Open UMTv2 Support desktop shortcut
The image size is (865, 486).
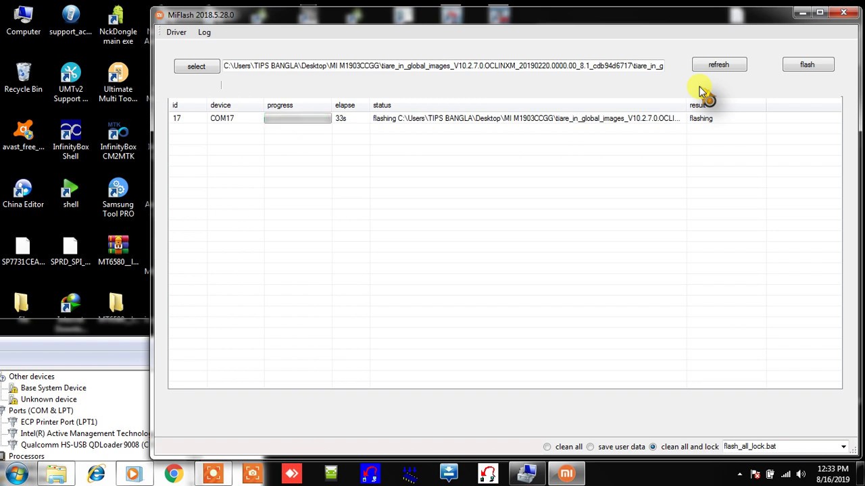70,83
